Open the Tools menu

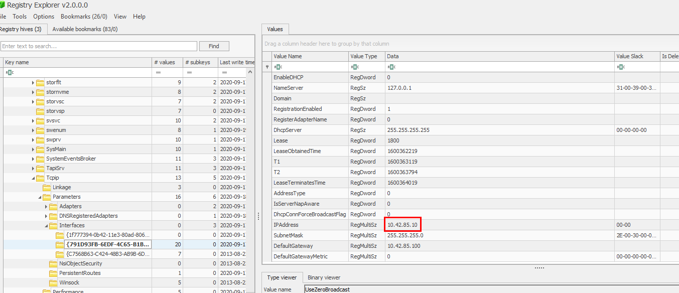[x=20, y=17]
